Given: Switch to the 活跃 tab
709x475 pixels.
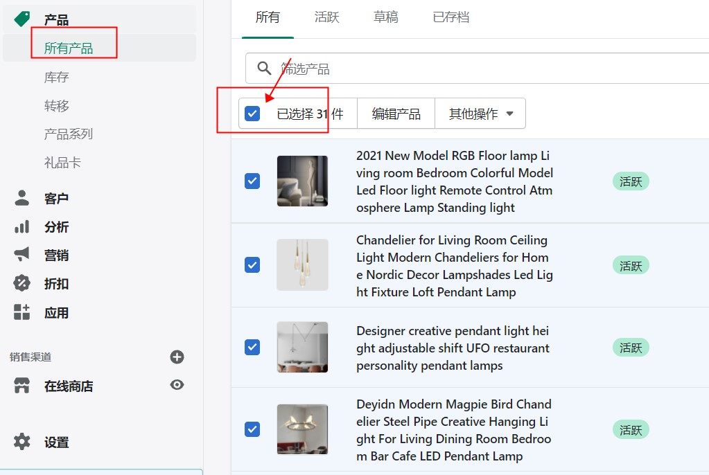Looking at the screenshot, I should [326, 17].
